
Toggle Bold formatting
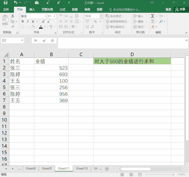[x=22, y=22]
